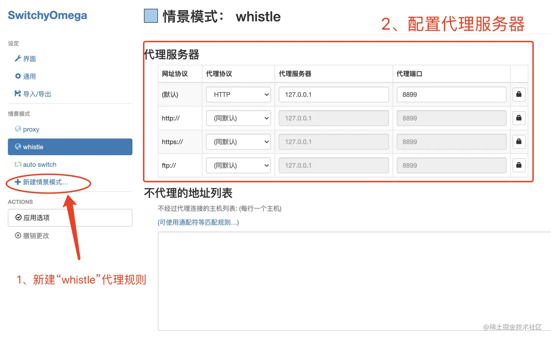Click the 不代理的地址列表 heading
This screenshot has width=551, height=340.
click(188, 193)
